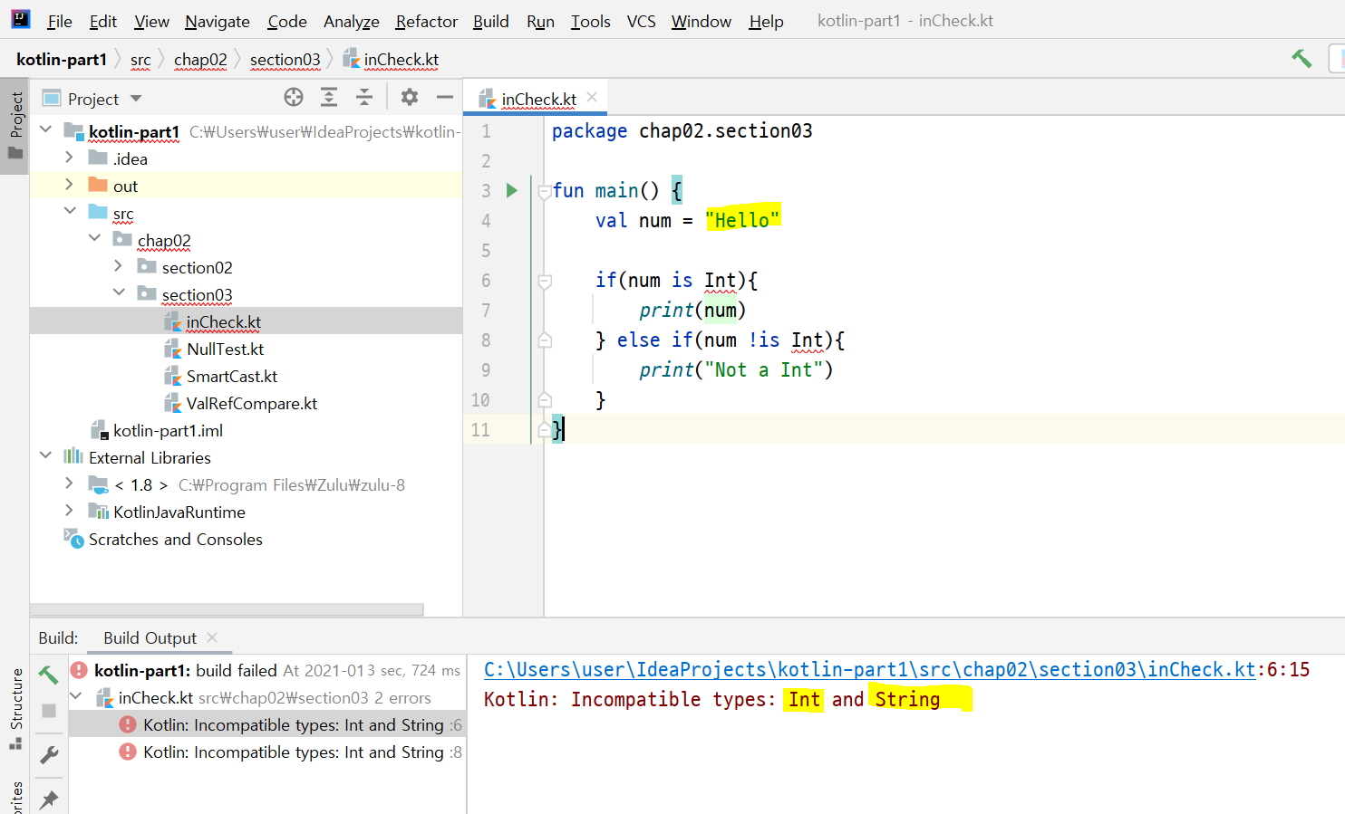Click the Select Opened File target icon
This screenshot has height=814, width=1345.
pos(294,97)
